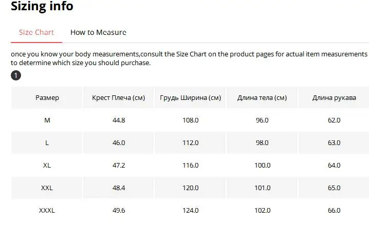Screen dimensions: 369x225
Task: Click the 112.0 chest width cell
Action: (x=190, y=142)
